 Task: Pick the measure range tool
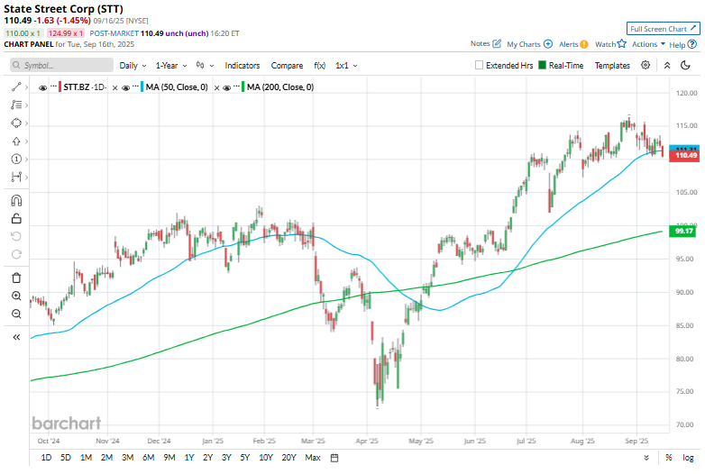point(16,177)
